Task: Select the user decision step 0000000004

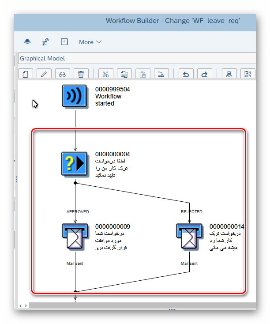Action: coord(75,164)
